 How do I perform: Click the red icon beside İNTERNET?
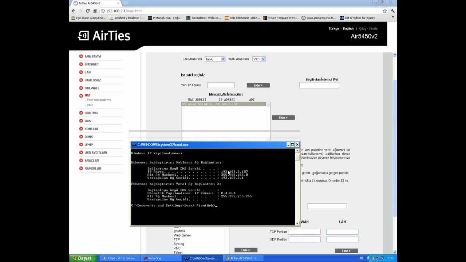point(81,64)
